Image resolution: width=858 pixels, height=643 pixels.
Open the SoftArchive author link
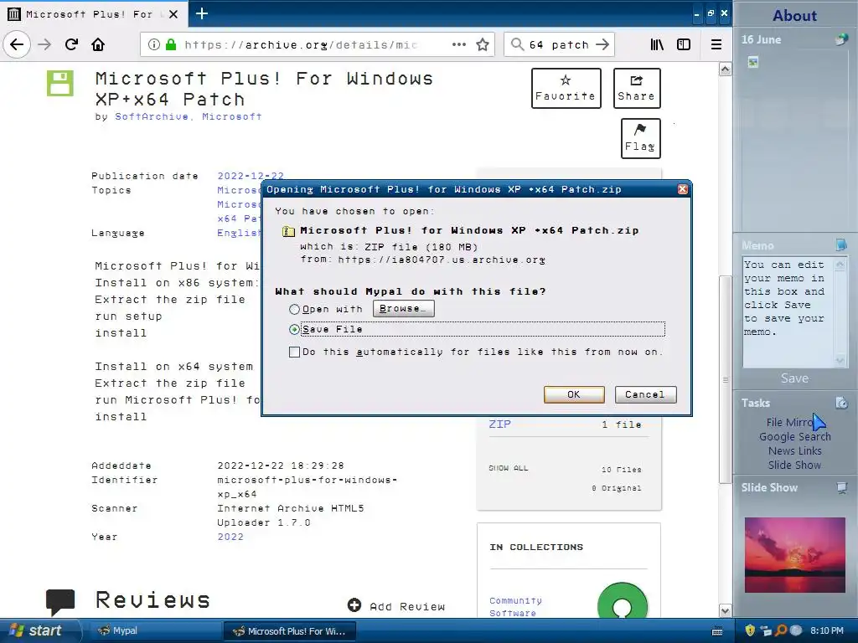tap(151, 116)
